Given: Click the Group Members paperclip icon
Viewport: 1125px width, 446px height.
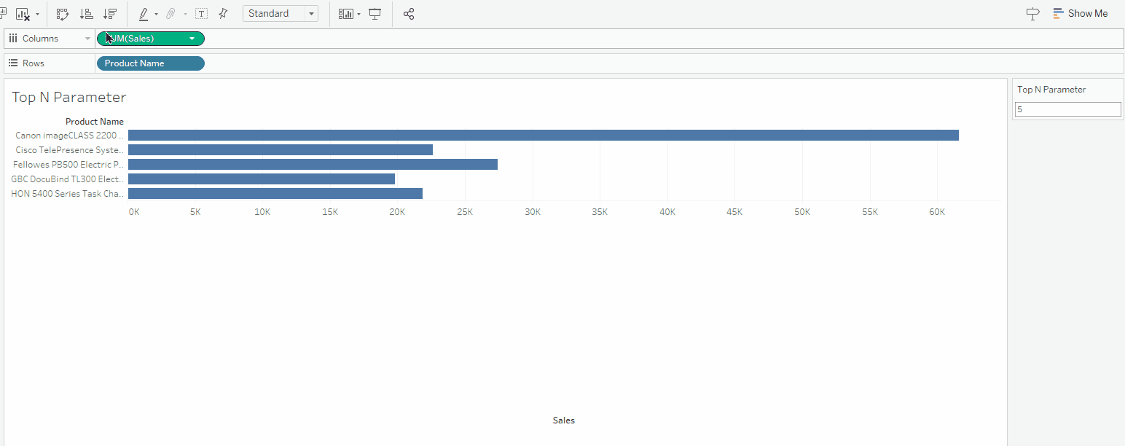Looking at the screenshot, I should [x=171, y=14].
